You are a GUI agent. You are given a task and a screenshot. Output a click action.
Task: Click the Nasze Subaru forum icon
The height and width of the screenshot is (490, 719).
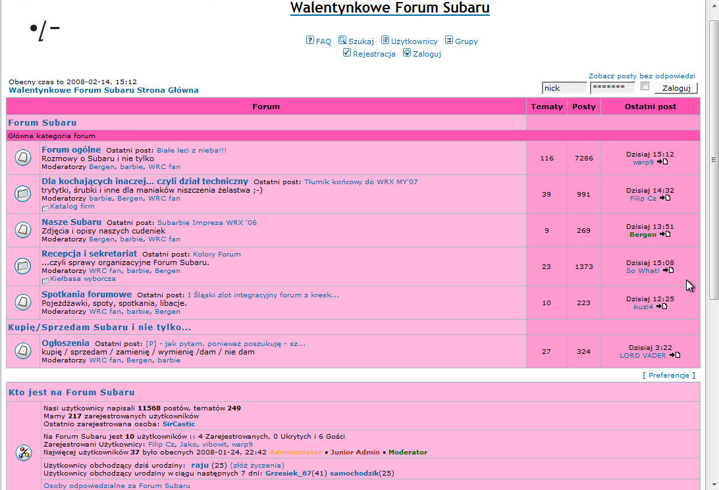click(x=22, y=230)
